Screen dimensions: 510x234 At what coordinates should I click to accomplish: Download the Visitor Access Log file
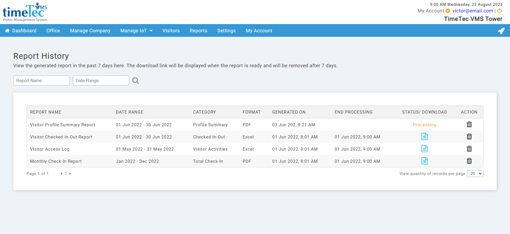click(424, 149)
